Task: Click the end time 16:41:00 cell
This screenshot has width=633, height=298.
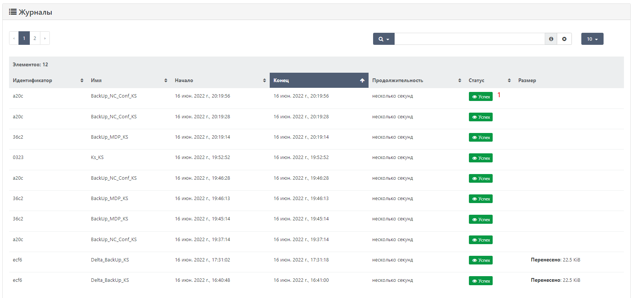Action: pos(301,280)
